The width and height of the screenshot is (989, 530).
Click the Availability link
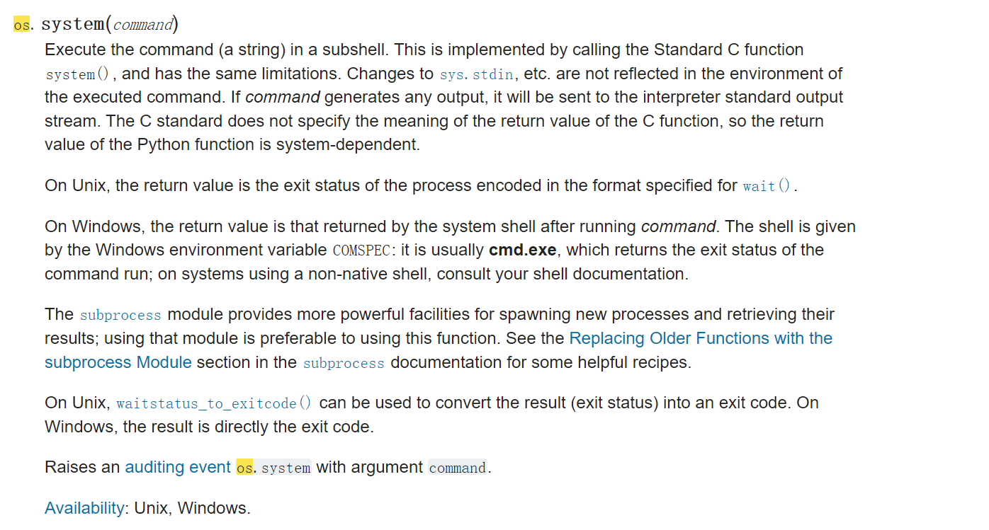pyautogui.click(x=84, y=508)
